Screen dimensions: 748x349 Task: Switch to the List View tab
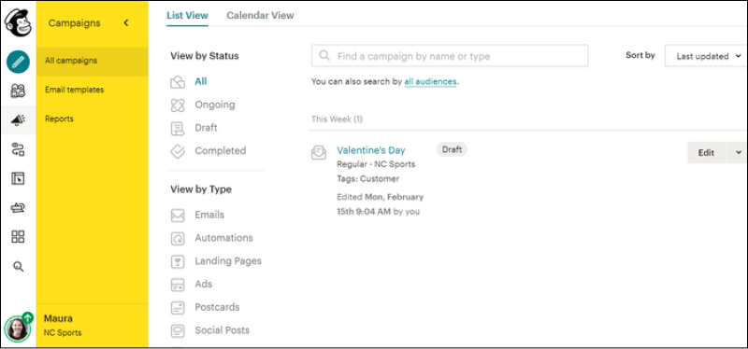(188, 15)
